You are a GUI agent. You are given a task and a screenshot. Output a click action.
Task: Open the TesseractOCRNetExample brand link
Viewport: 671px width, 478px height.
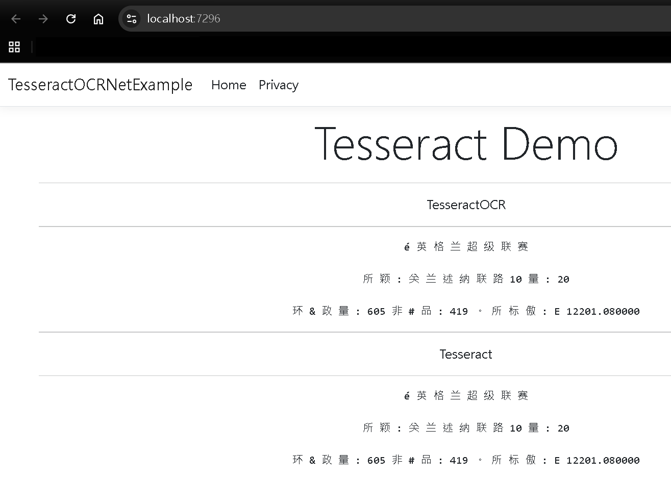pyautogui.click(x=100, y=85)
